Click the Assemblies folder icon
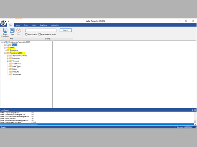 click(11, 64)
